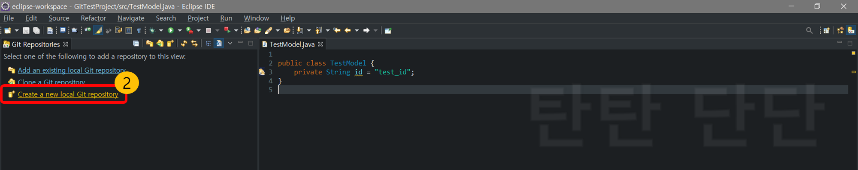The image size is (858, 170).
Task: Click the Debug bug icon
Action: (152, 30)
